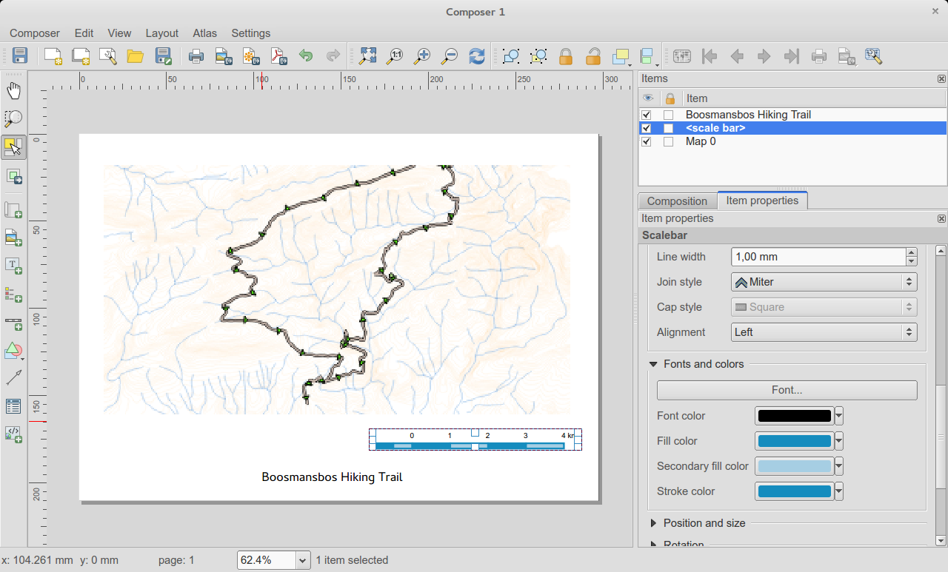
Task: Choose the Add new map tool
Action: (13, 211)
